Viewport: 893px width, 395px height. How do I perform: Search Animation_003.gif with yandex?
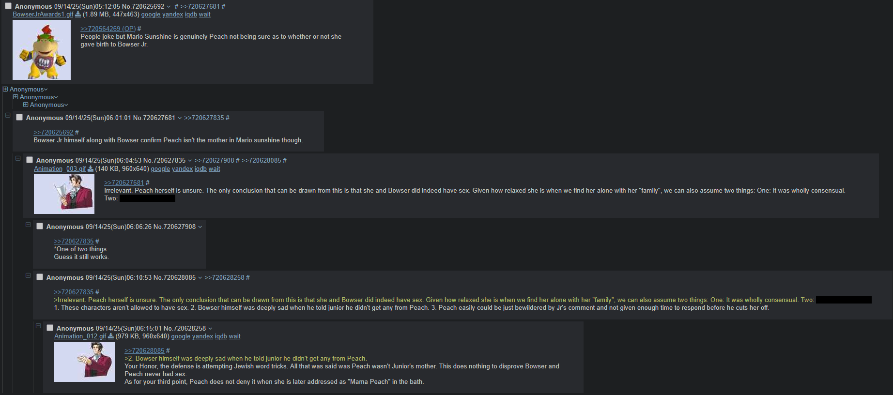tap(182, 169)
